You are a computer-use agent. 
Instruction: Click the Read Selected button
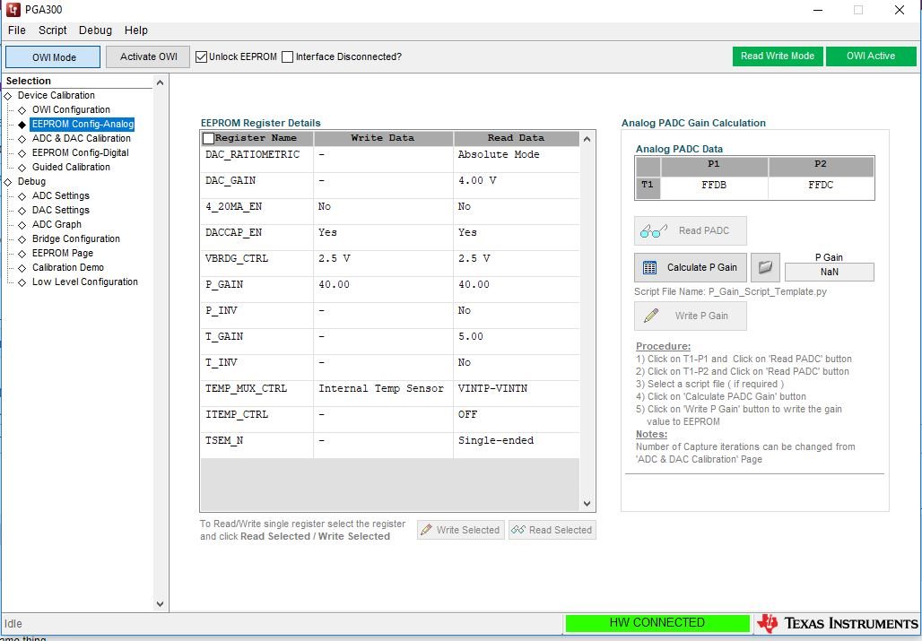tap(552, 530)
